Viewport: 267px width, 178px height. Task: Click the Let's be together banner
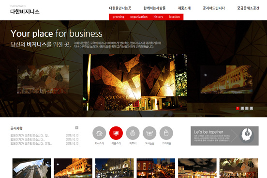(224, 136)
